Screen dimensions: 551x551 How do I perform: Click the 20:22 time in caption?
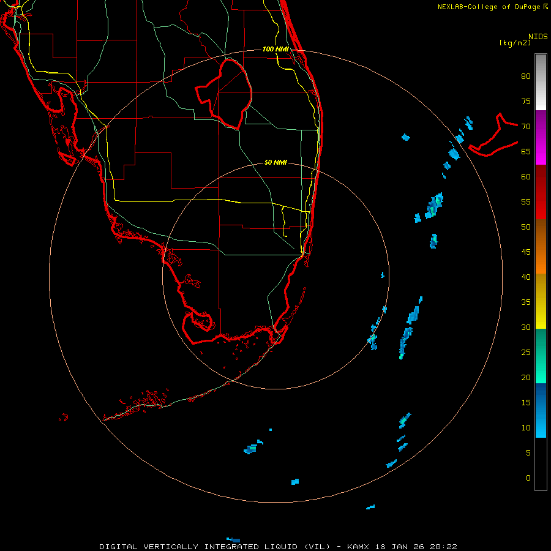click(x=444, y=547)
